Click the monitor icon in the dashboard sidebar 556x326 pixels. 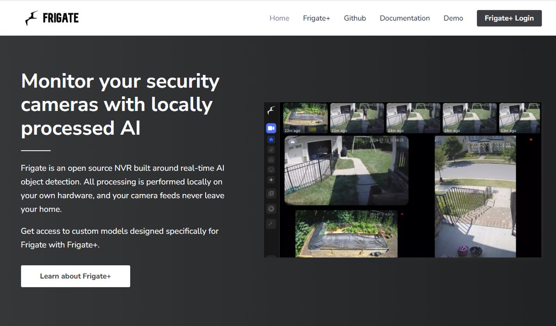tap(271, 169)
